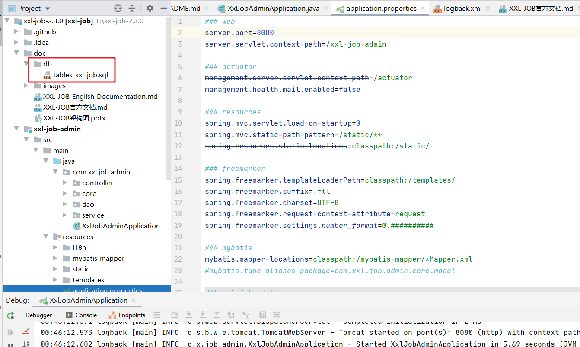580x347 pixels.
Task: Click the locate/select opened file target icon
Action: (x=118, y=8)
